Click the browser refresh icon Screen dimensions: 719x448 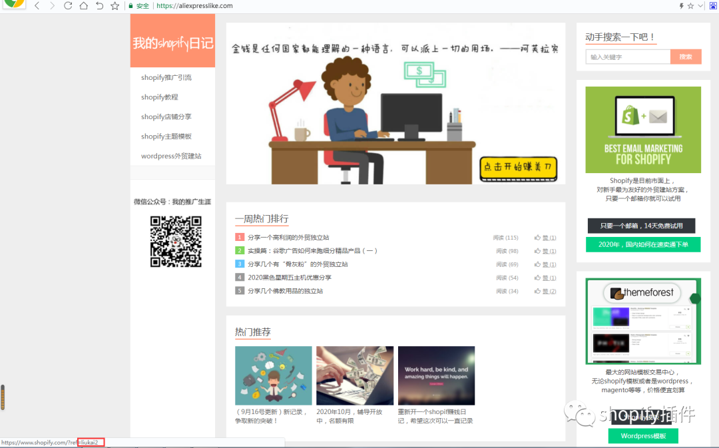point(69,5)
